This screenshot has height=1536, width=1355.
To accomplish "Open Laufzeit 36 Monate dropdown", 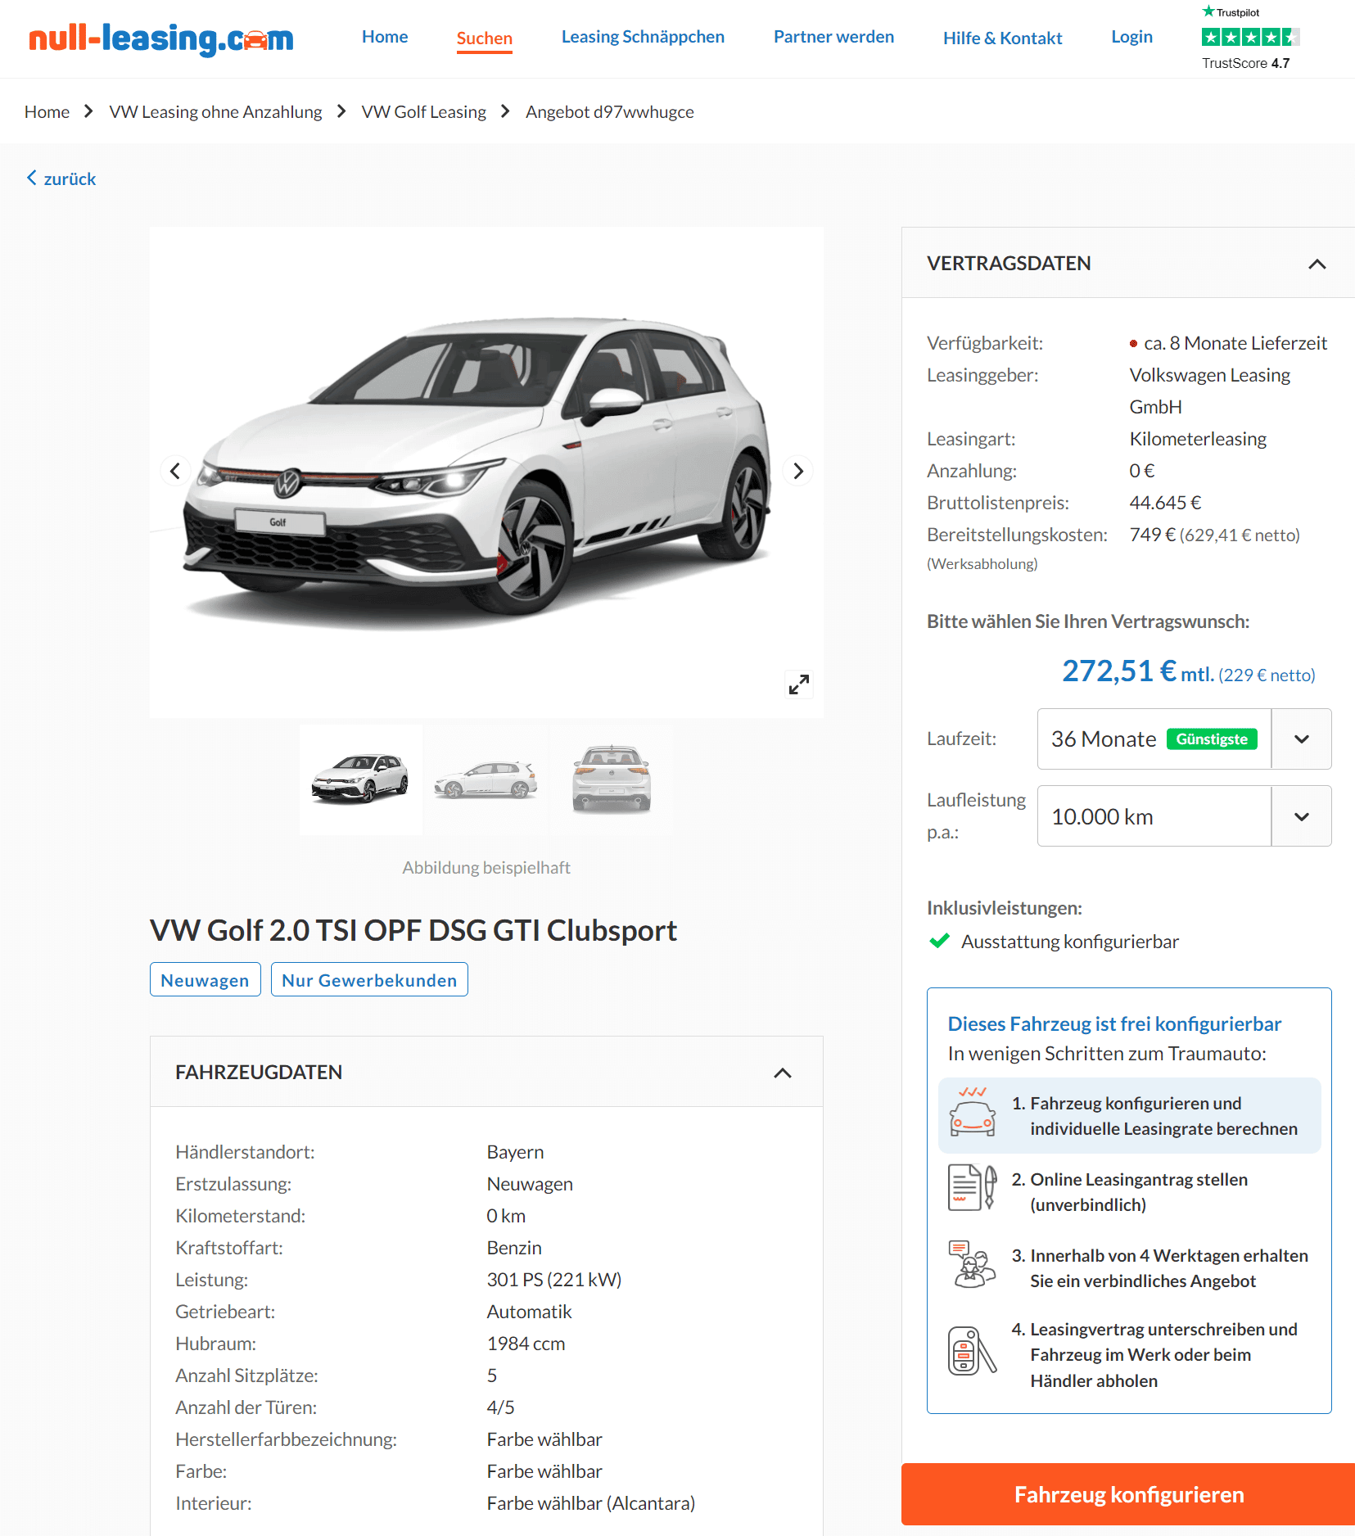I will coord(1184,739).
